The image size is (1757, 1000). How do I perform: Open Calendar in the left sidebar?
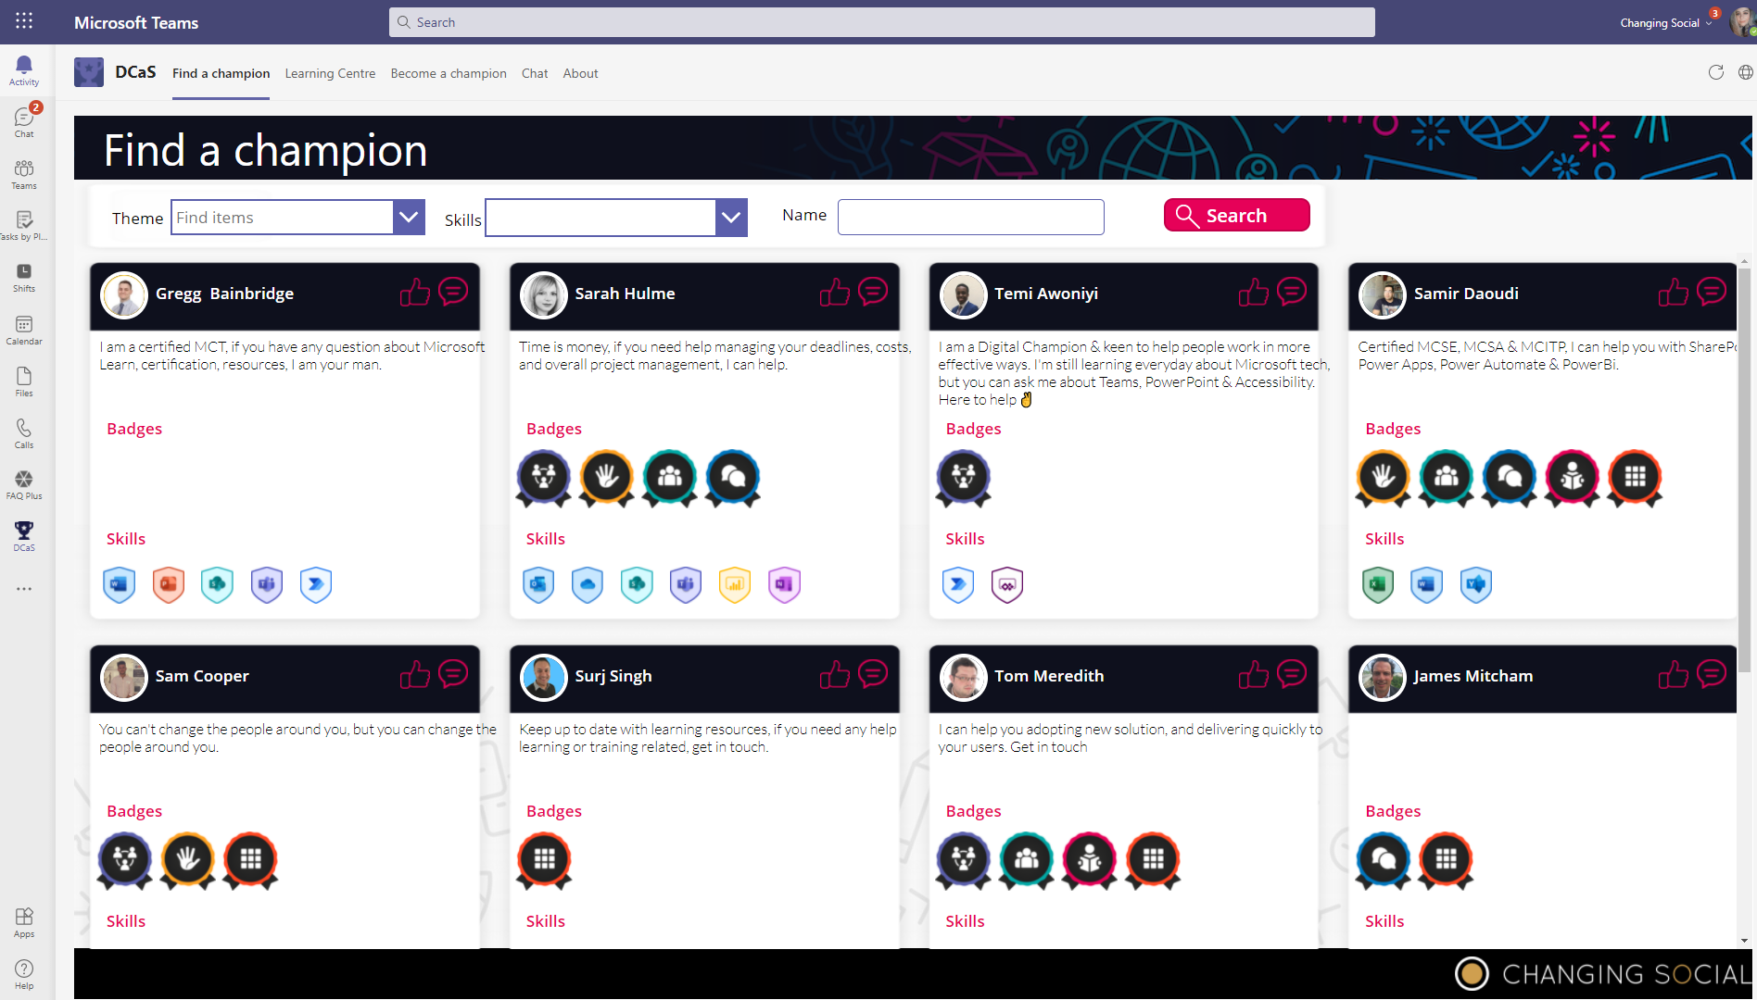coord(24,330)
